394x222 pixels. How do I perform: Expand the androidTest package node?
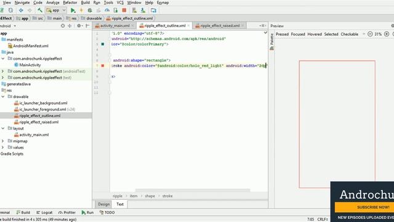3,72
